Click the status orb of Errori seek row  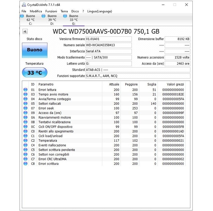coord(25,108)
